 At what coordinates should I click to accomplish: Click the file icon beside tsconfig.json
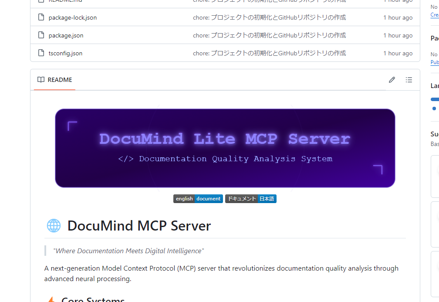tap(41, 53)
